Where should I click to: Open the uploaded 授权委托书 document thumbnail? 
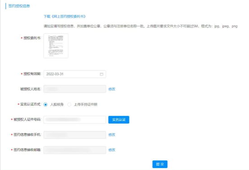[x=56, y=46]
